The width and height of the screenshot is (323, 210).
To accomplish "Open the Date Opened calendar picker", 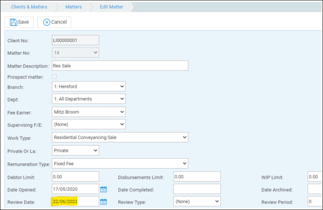I will pos(103,189).
